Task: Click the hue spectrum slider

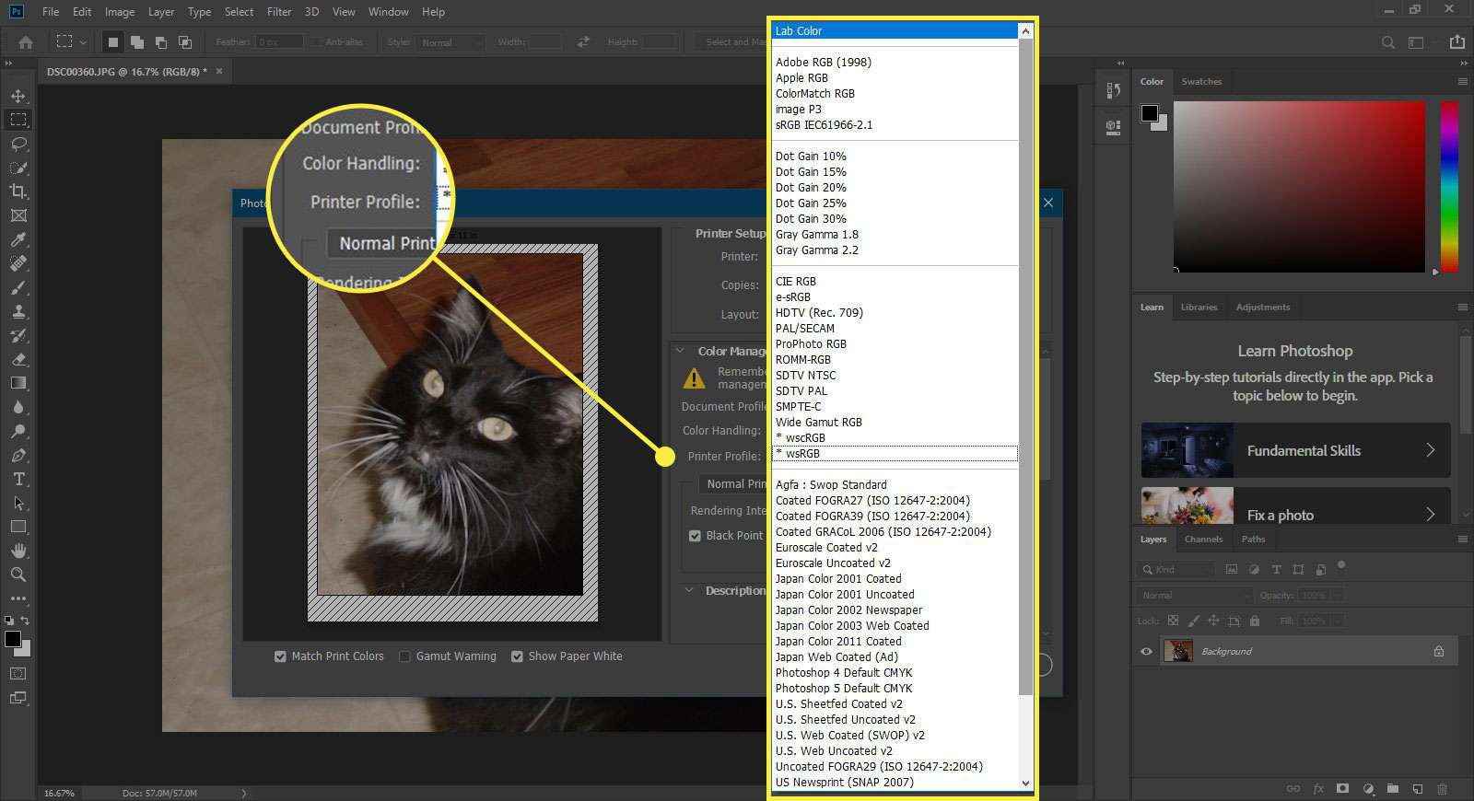Action: (x=1449, y=187)
